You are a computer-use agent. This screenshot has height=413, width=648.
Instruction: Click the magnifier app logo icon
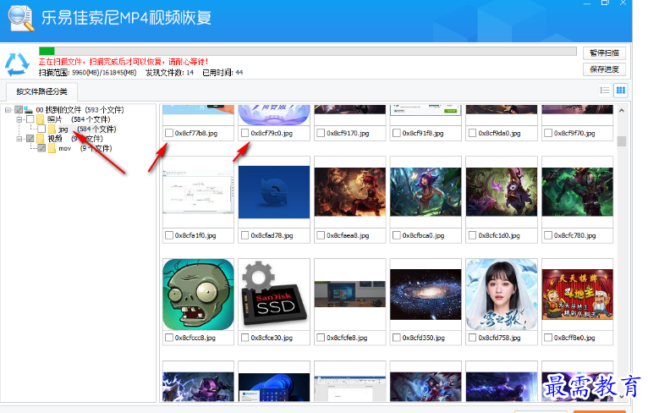coord(20,18)
